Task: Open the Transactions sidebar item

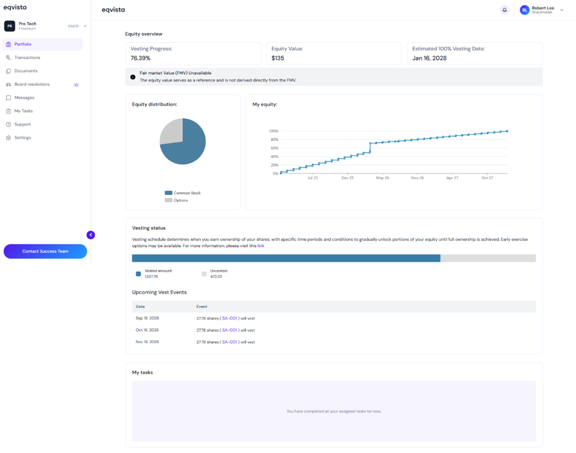Action: pos(42,58)
